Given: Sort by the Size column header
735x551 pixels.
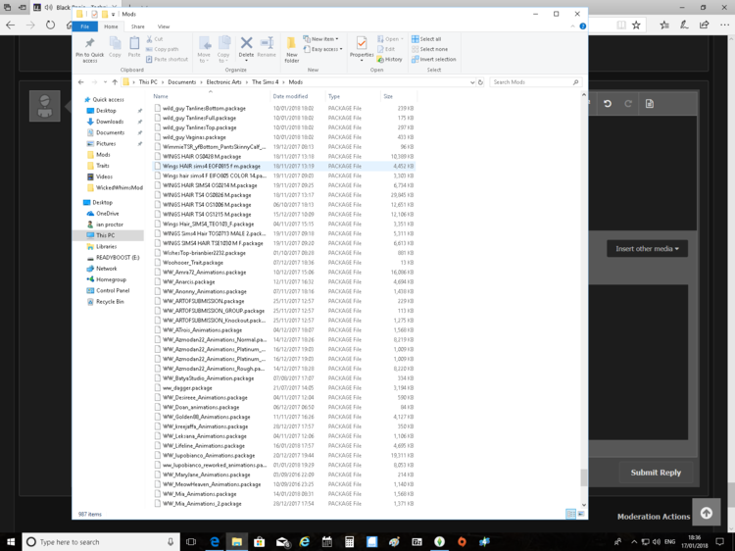Looking at the screenshot, I should 388,96.
